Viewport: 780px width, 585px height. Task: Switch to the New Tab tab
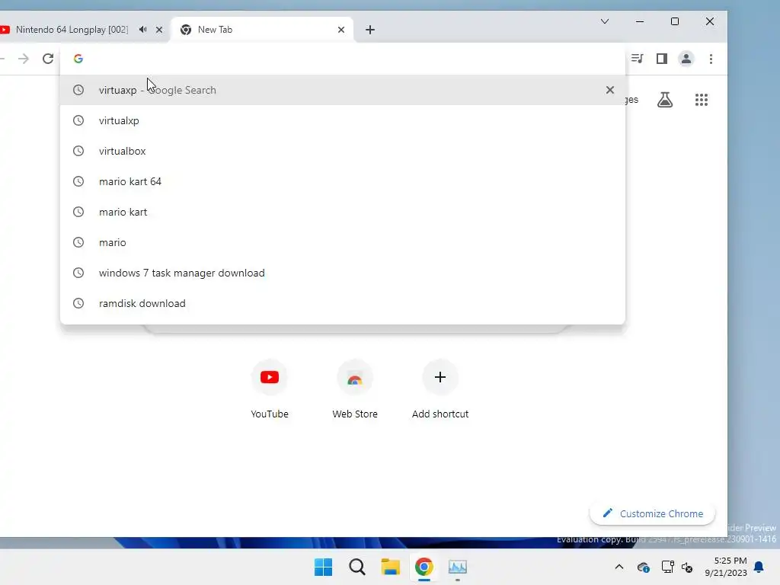[x=262, y=30]
